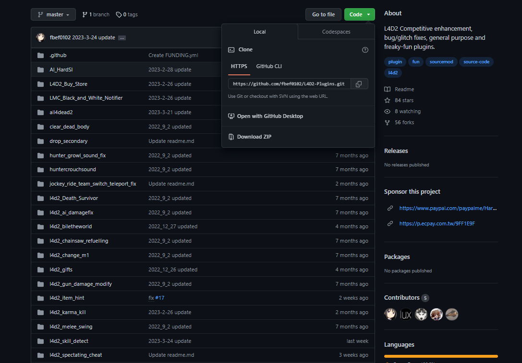The width and height of the screenshot is (522, 363).
Task: Open the first contributor avatar
Action: point(390,314)
